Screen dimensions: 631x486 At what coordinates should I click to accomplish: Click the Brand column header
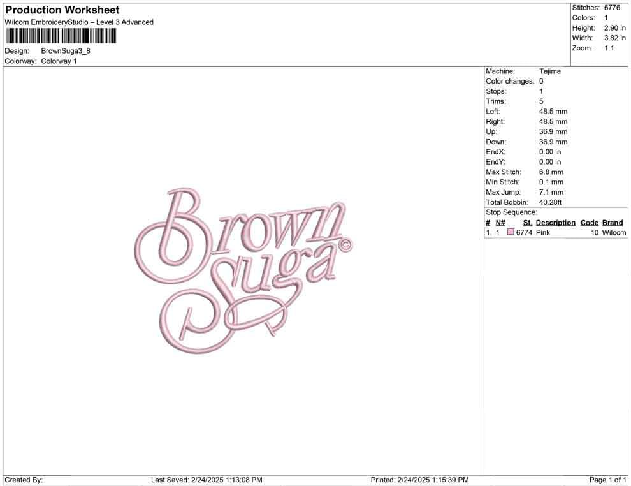[x=613, y=222]
